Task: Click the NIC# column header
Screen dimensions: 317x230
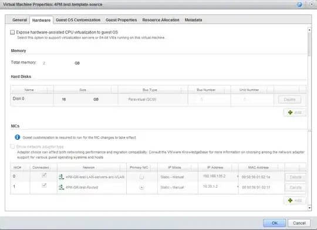Action: tap(18, 167)
